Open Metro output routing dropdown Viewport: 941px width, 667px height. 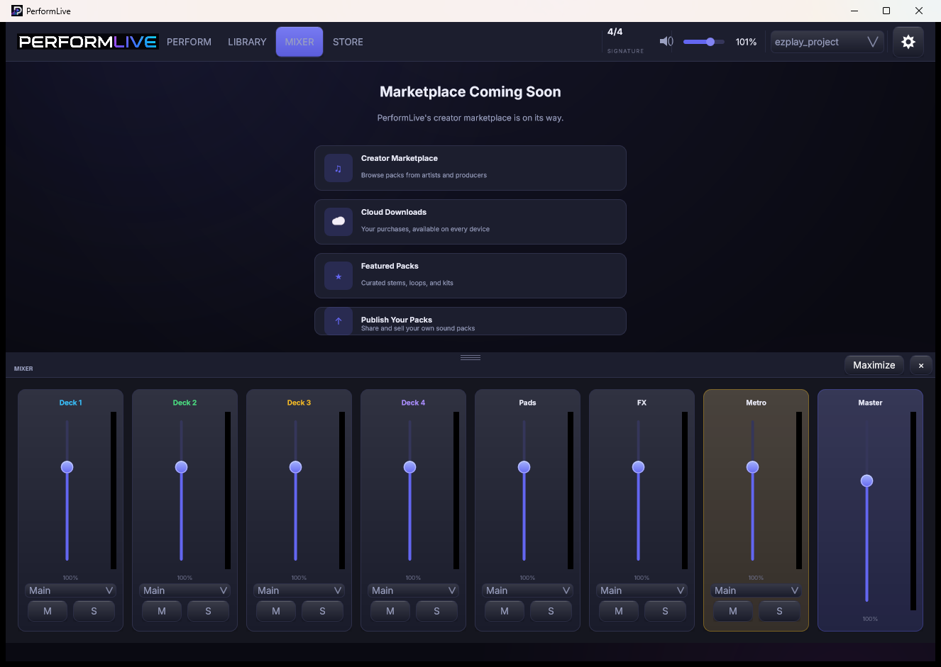tap(756, 590)
